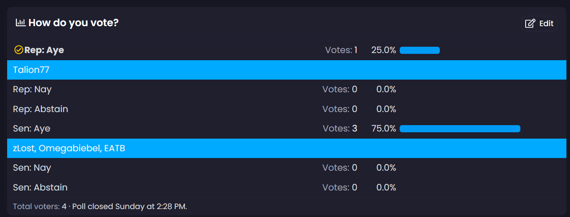This screenshot has width=570, height=217.
Task: Open the Edit poll button
Action: click(x=539, y=24)
